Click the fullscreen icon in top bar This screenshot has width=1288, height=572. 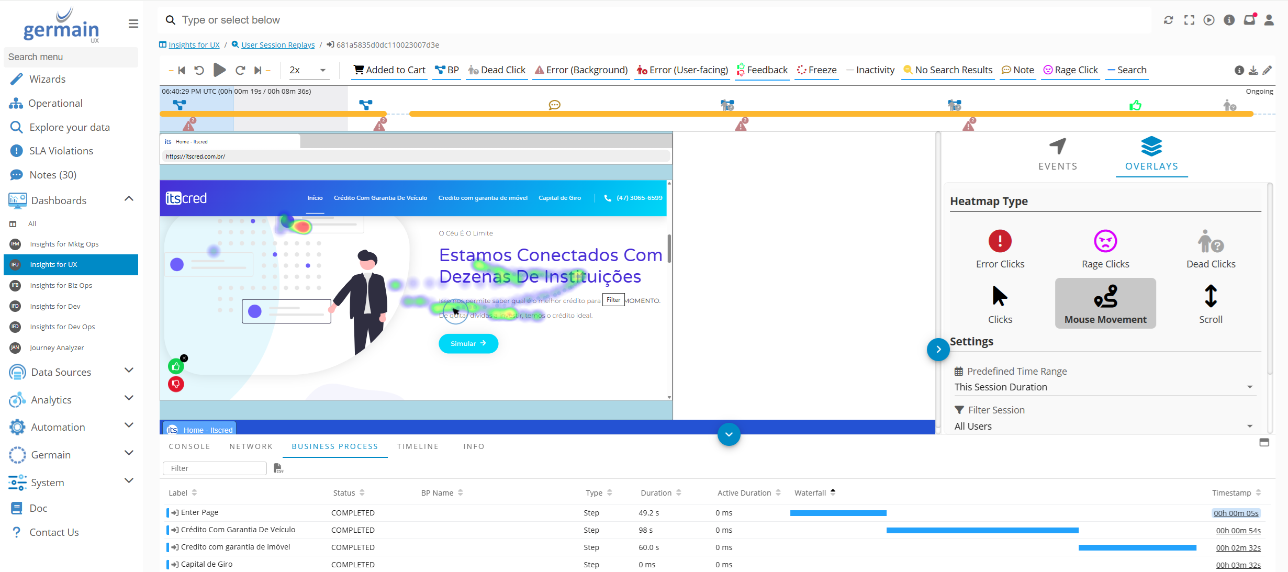pyautogui.click(x=1189, y=20)
